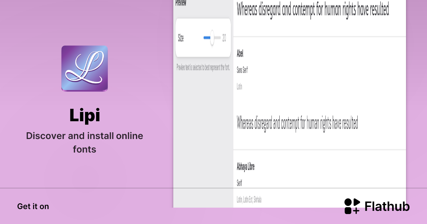Click the Serif category under Abhaya Libre
The image size is (427, 224).
(x=239, y=183)
